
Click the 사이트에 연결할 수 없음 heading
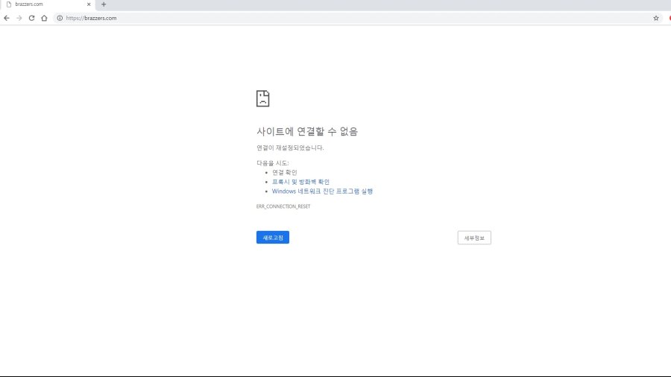pos(307,131)
